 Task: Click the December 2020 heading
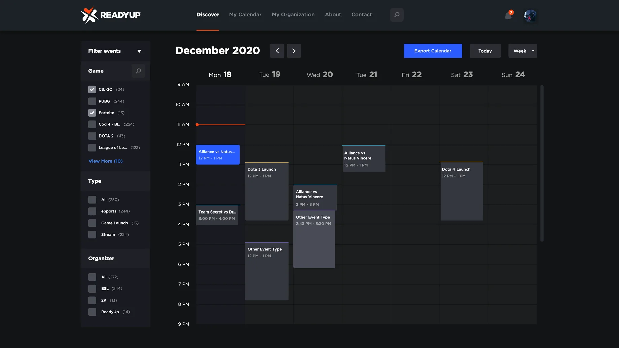(x=218, y=51)
